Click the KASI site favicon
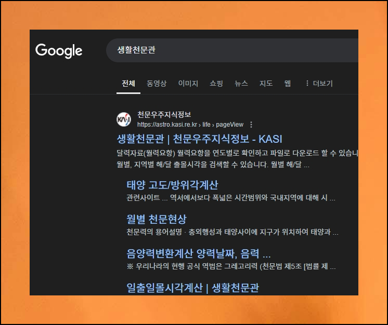Image resolution: width=388 pixels, height=325 pixels. click(124, 119)
